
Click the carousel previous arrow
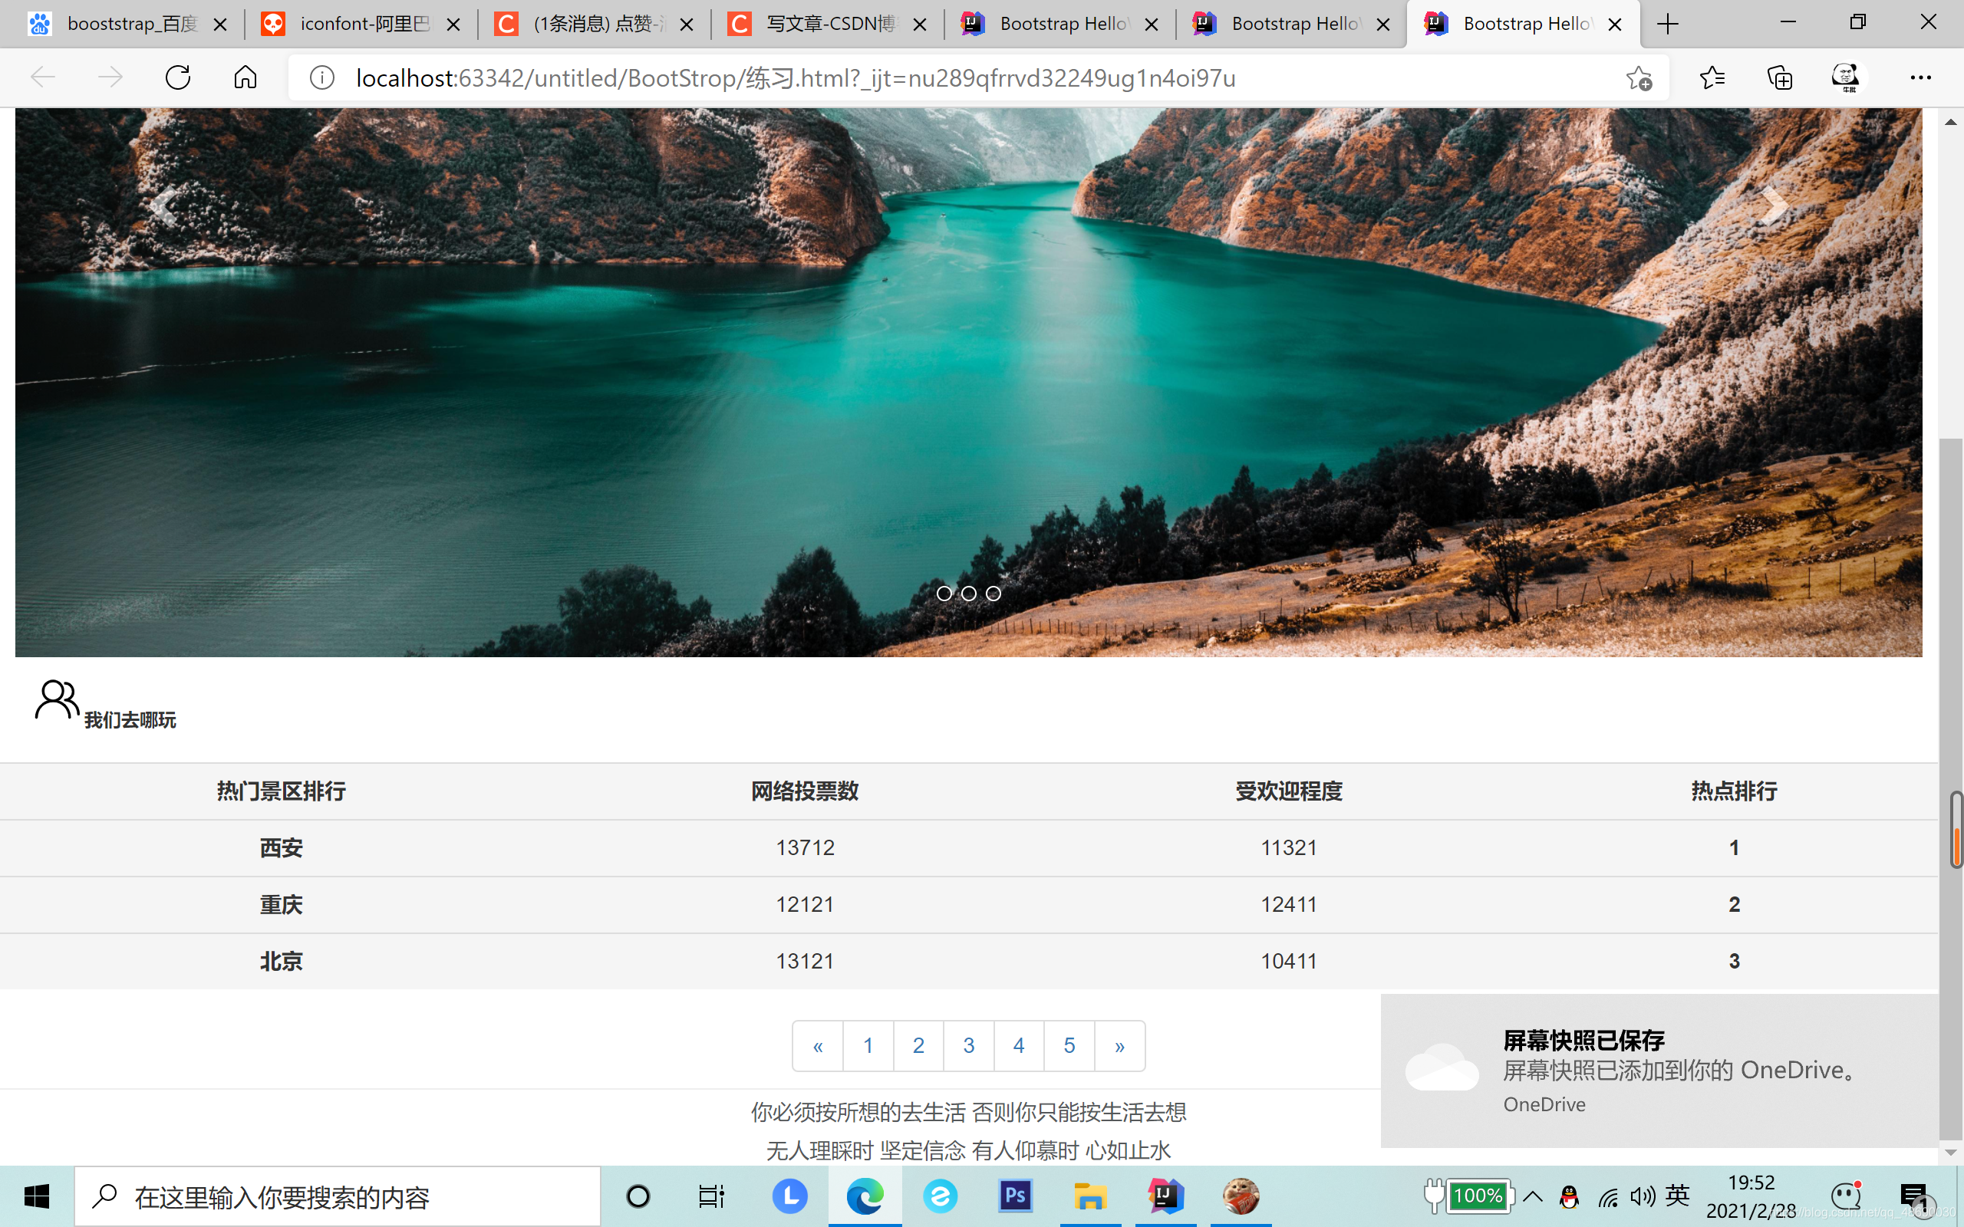[x=165, y=206]
